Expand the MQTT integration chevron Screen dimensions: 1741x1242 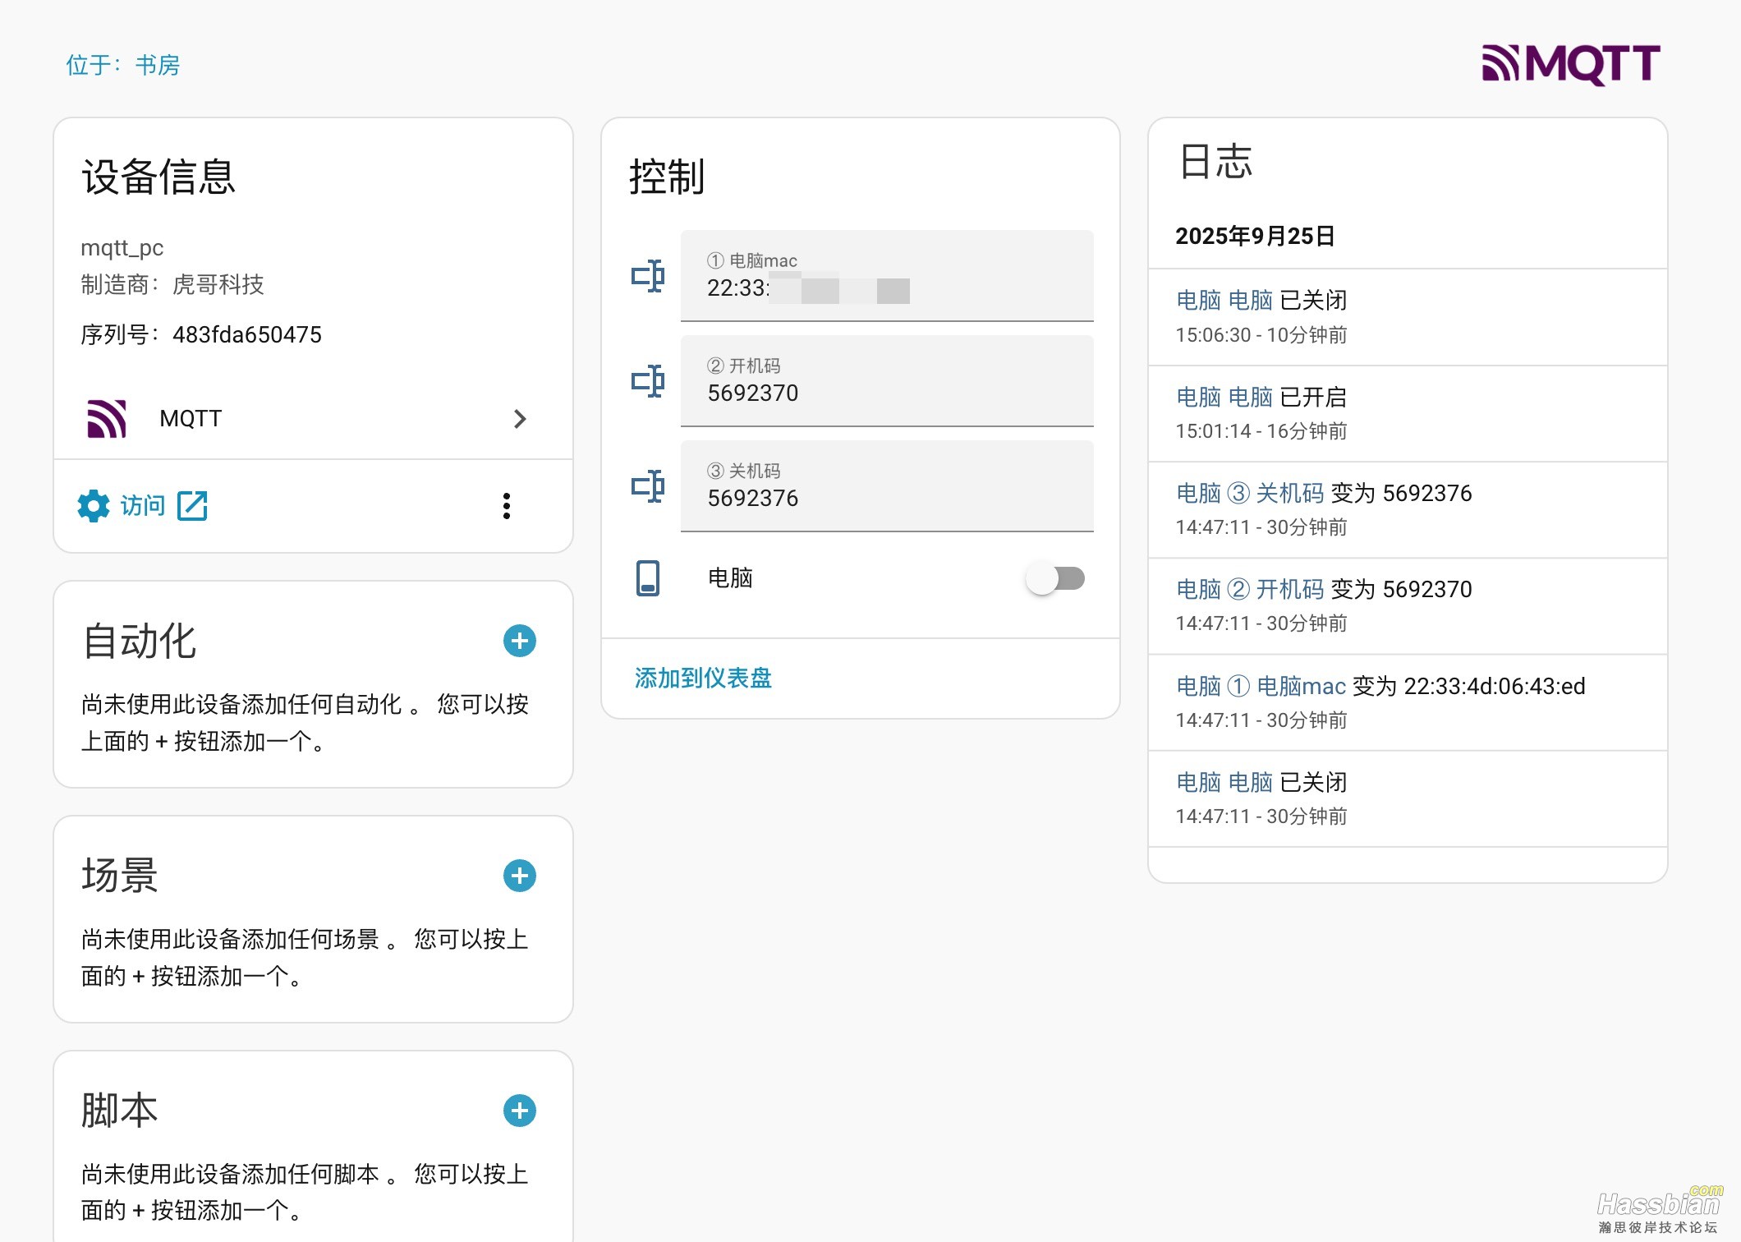(x=519, y=419)
